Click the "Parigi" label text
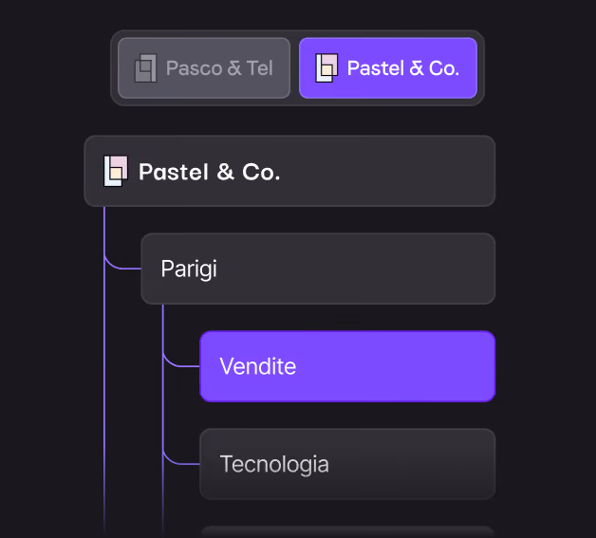Image resolution: width=596 pixels, height=538 pixels. (189, 269)
